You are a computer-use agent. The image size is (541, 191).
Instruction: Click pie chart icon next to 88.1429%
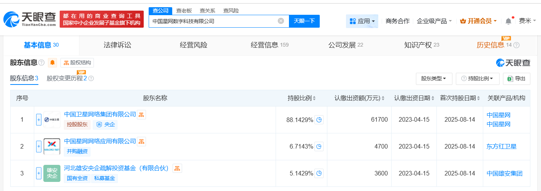[319, 120]
